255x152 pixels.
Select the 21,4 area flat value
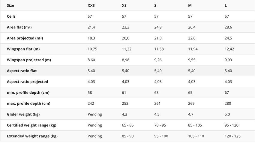91,27
